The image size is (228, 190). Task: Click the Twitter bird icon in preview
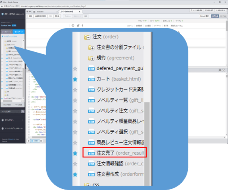(78, 26)
